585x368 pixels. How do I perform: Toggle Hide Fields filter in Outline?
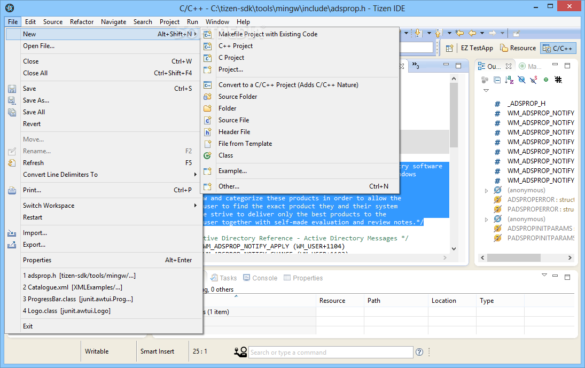[521, 80]
